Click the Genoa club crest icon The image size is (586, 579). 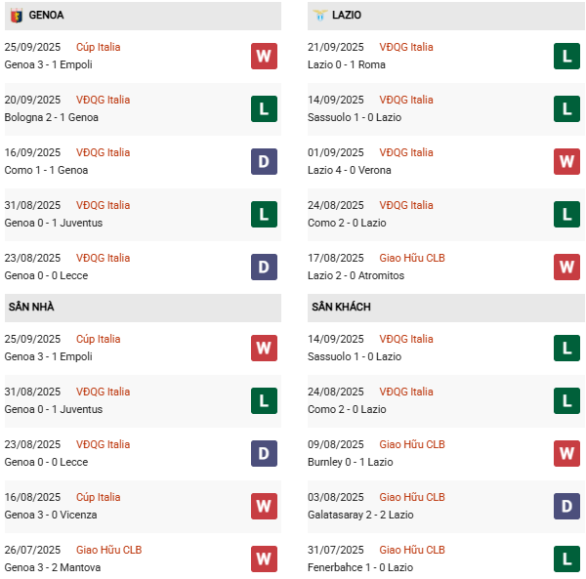17,16
